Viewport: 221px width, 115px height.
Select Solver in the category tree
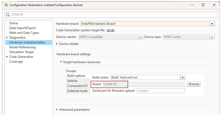tap(14, 23)
